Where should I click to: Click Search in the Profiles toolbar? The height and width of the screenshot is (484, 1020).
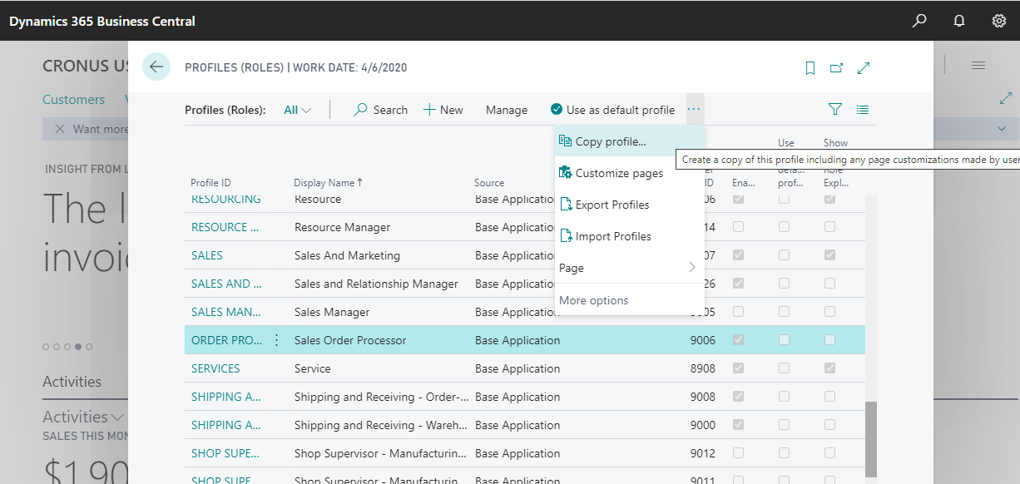[x=381, y=110]
